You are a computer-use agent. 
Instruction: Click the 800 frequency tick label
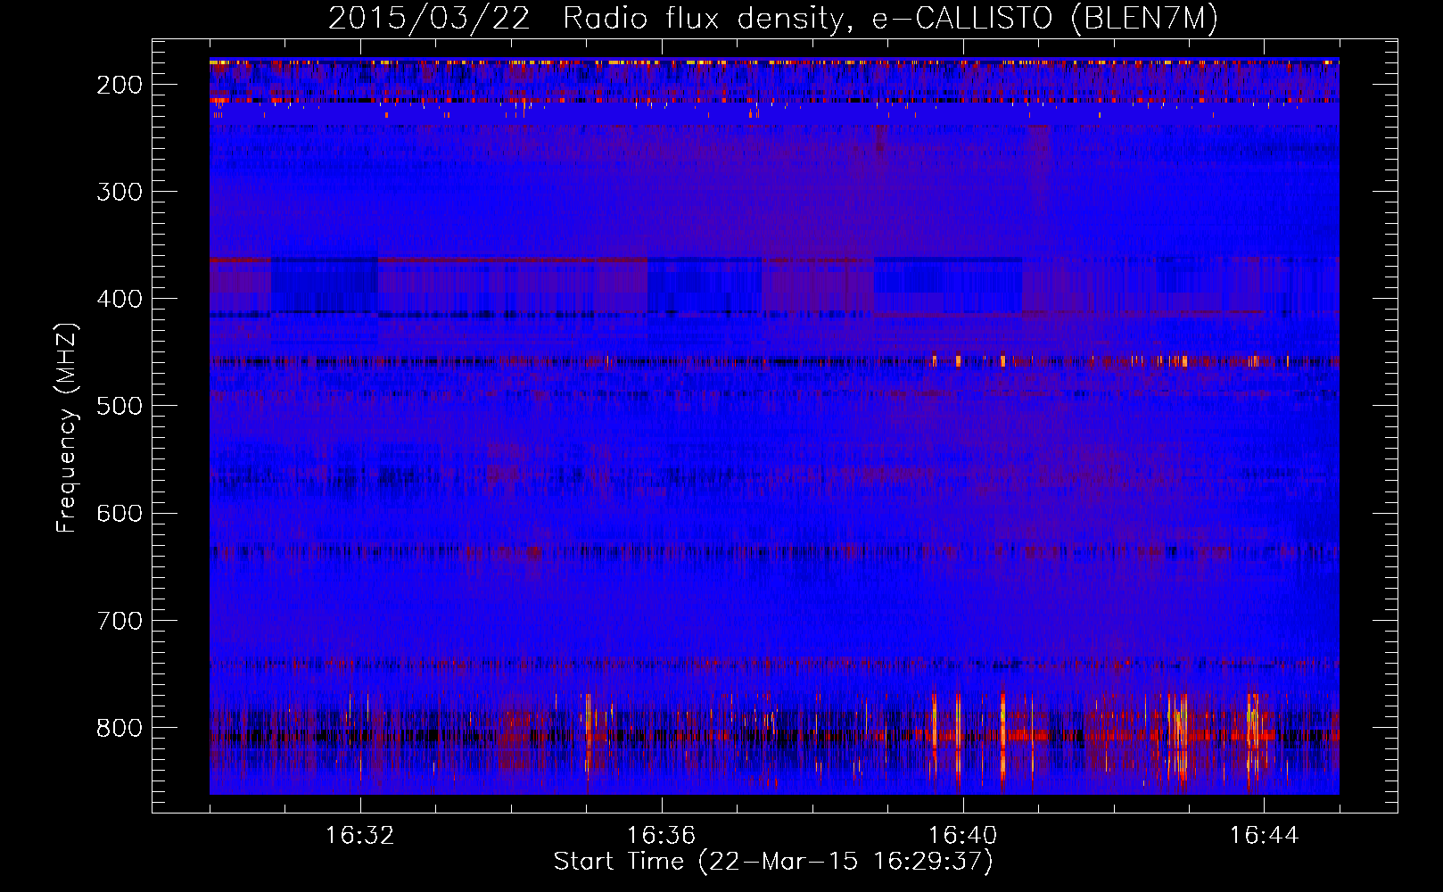coord(120,727)
